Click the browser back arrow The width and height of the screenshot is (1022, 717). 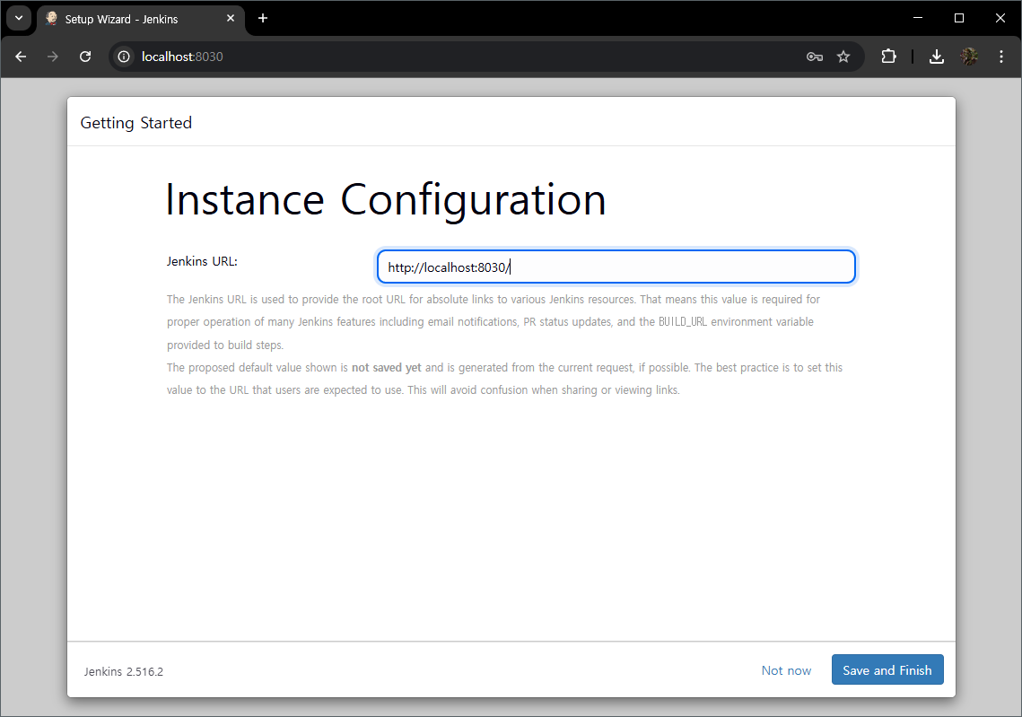pyautogui.click(x=21, y=57)
